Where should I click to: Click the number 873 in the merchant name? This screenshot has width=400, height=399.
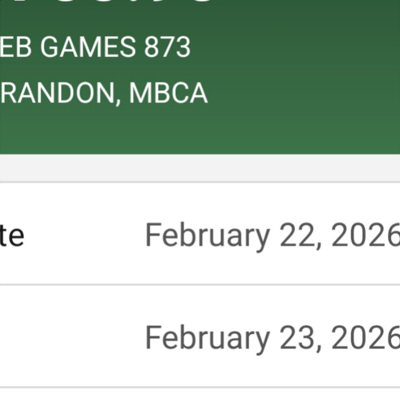(x=168, y=48)
